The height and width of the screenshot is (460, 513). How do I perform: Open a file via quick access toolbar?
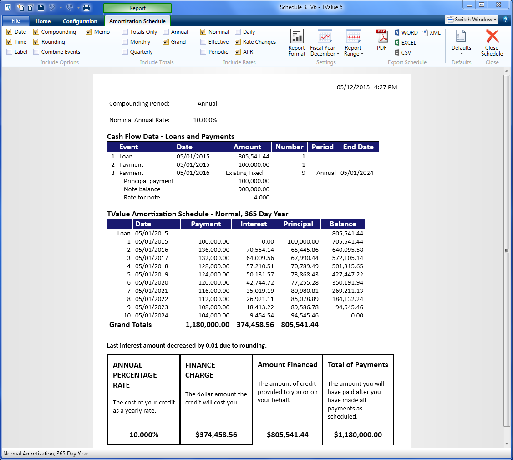[x=30, y=8]
